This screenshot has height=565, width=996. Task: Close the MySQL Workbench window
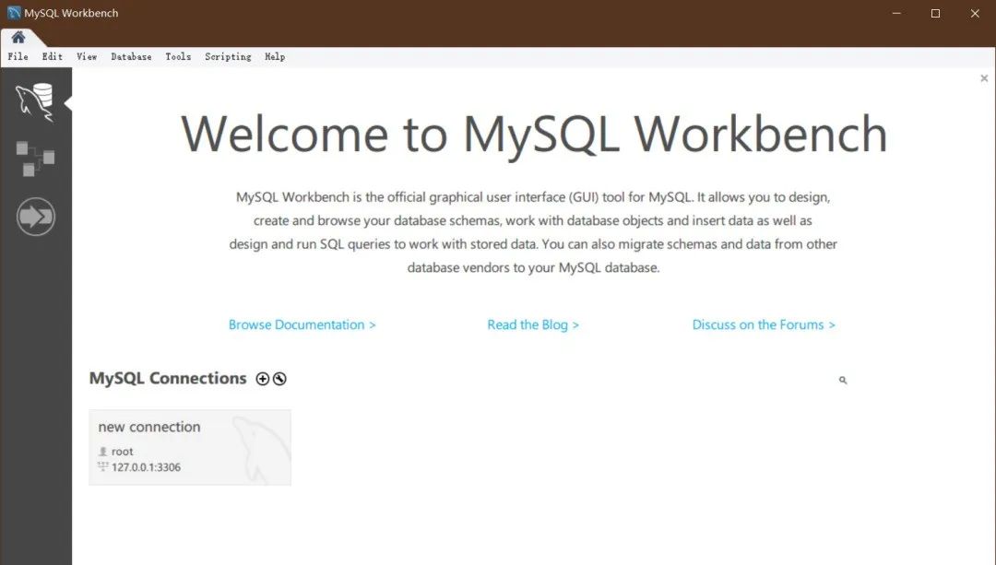[x=975, y=13]
